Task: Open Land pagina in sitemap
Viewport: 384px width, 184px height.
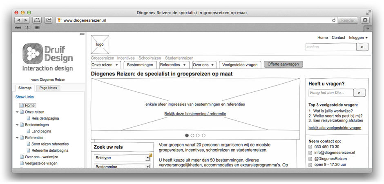Action: click(41, 131)
